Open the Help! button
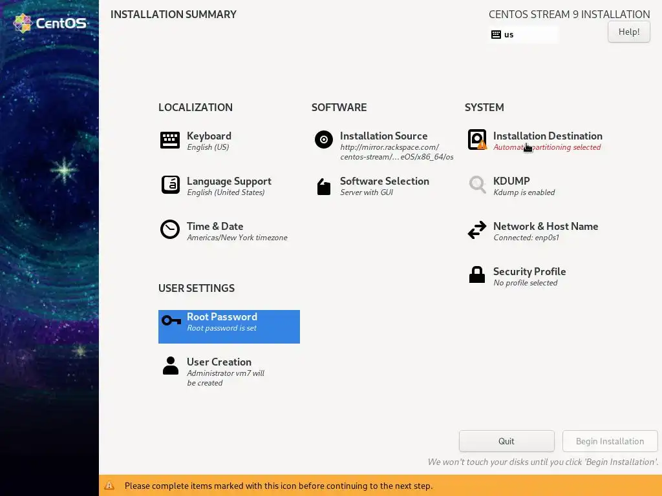 (x=628, y=32)
